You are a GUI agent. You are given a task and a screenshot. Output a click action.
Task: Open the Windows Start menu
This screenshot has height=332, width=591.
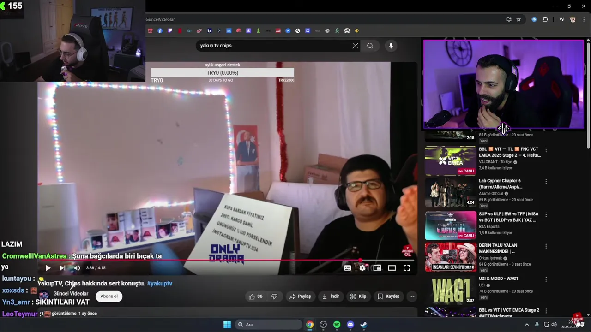pyautogui.click(x=227, y=325)
